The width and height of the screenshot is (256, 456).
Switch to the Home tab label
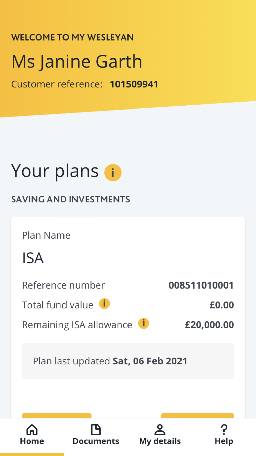pyautogui.click(x=32, y=441)
